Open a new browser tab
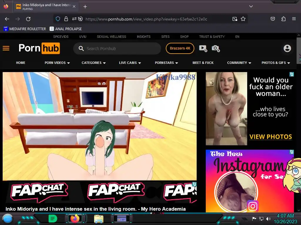The width and height of the screenshot is (301, 225). 85,7
